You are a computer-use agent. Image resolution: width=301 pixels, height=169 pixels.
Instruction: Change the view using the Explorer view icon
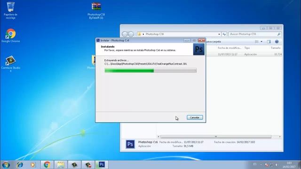(x=257, y=42)
